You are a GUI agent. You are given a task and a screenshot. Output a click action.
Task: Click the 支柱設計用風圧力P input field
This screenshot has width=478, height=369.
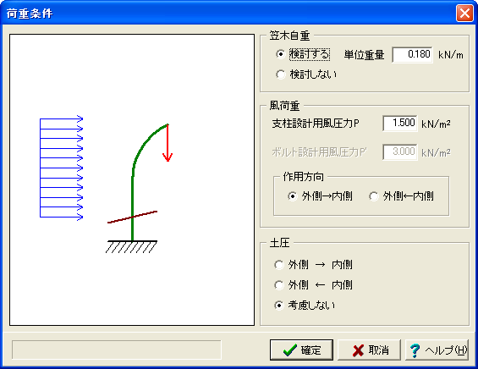pyautogui.click(x=399, y=124)
